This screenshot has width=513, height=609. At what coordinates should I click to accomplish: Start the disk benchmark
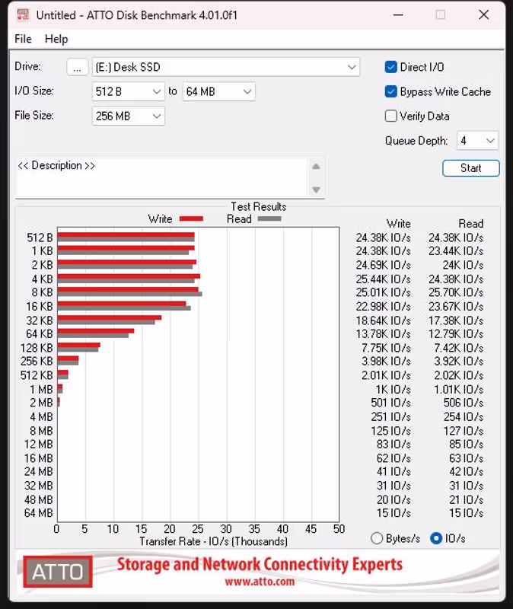pyautogui.click(x=471, y=168)
